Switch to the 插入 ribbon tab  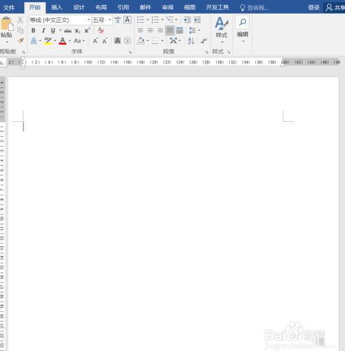(57, 8)
